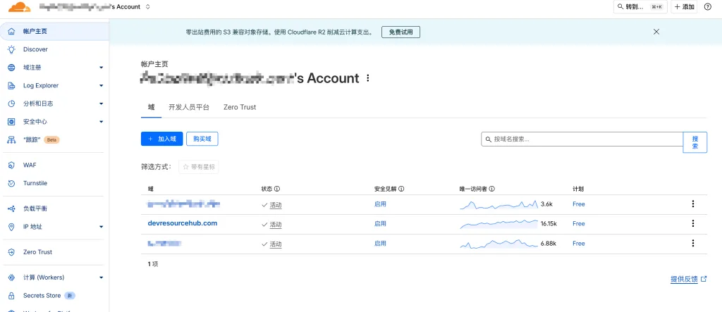Viewport: 722px width, 312px height.
Task: Open the devresourcehub.com row three-dot menu
Action: coord(693,223)
